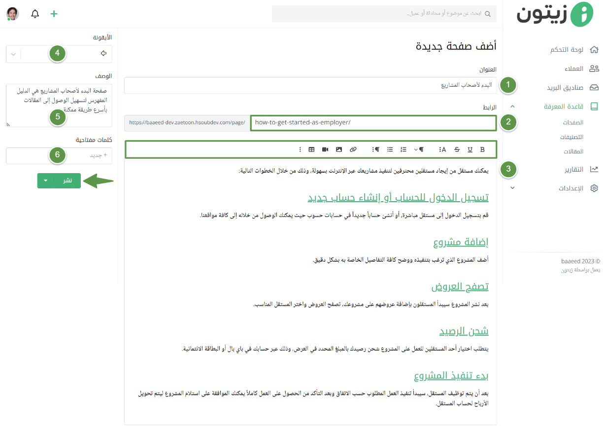Click the settings gear icon

(x=594, y=188)
